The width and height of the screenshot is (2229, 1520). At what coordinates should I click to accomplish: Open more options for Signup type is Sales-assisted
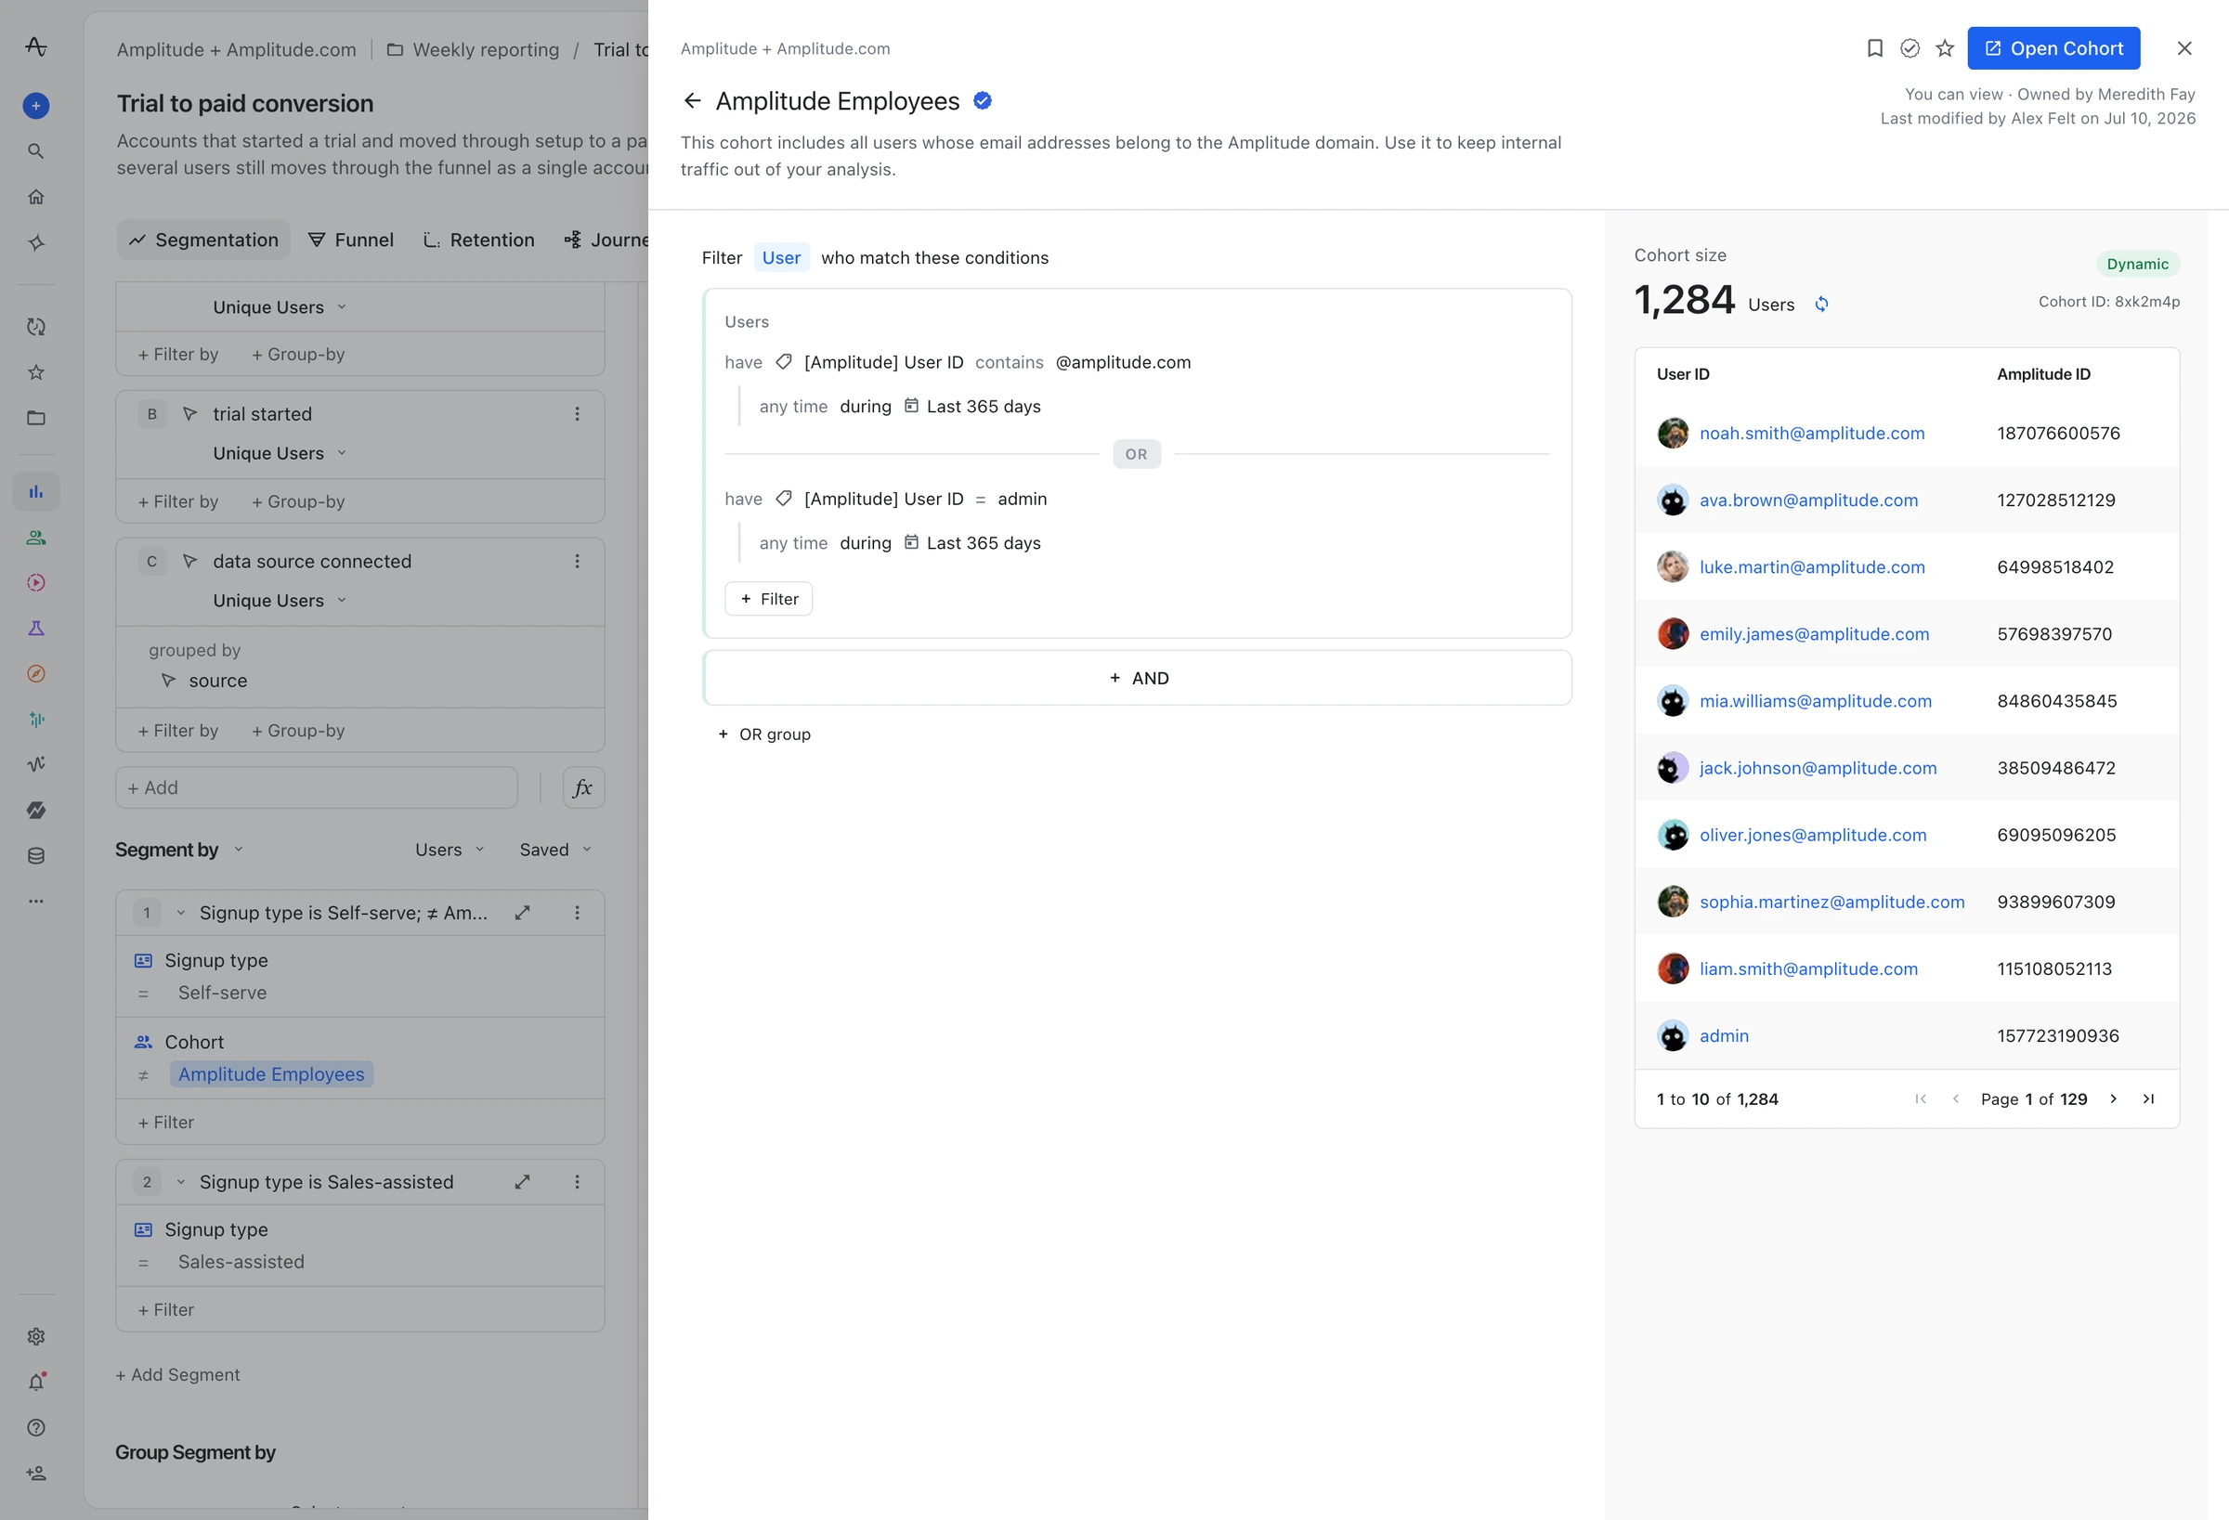[577, 1181]
